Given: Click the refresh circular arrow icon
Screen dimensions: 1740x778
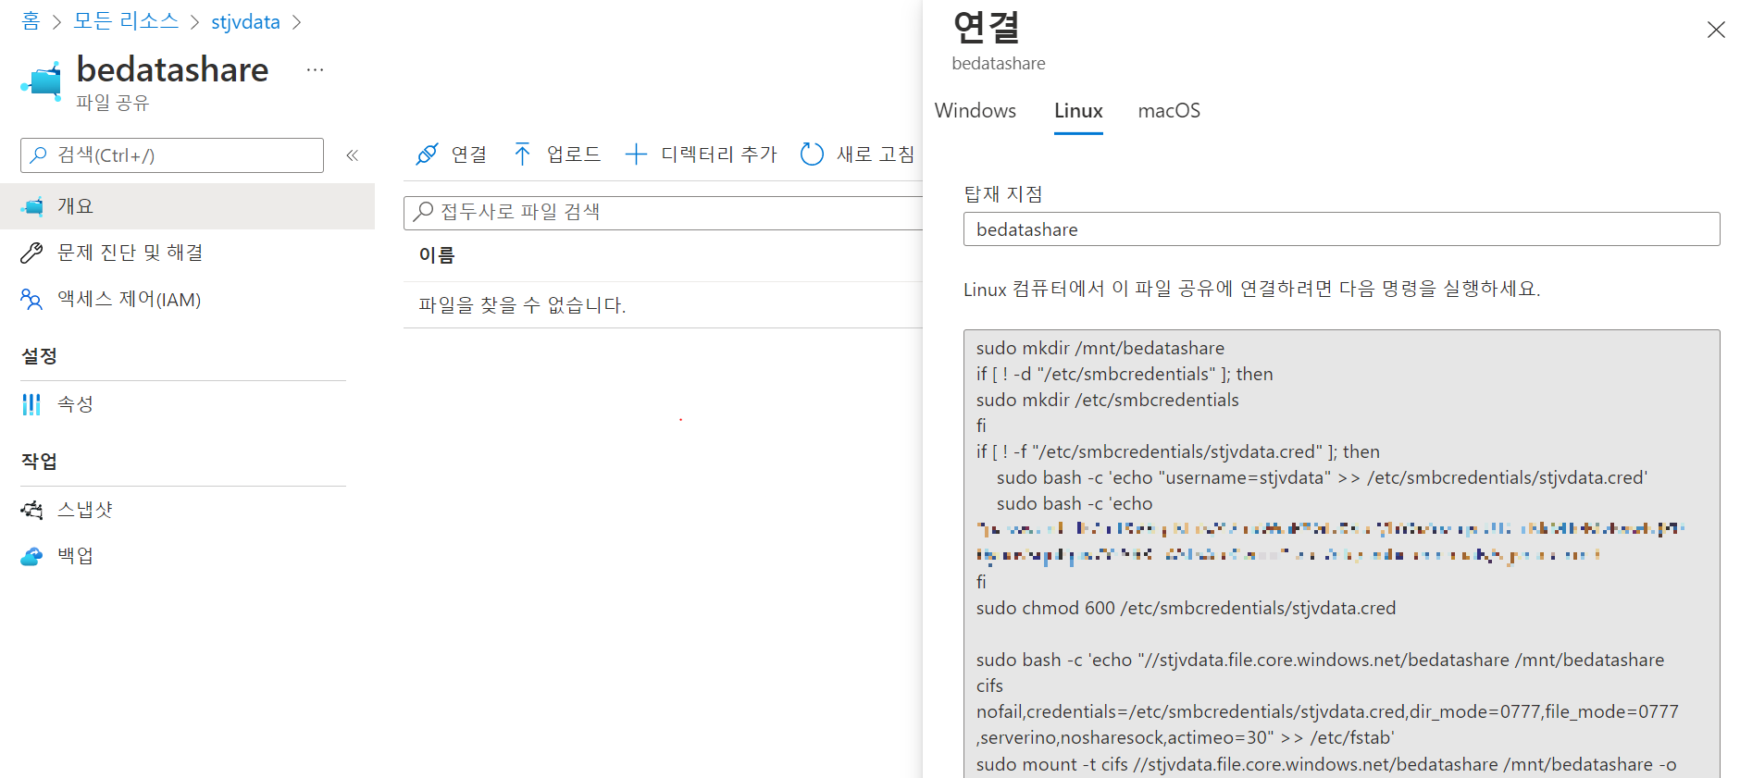Looking at the screenshot, I should point(812,154).
